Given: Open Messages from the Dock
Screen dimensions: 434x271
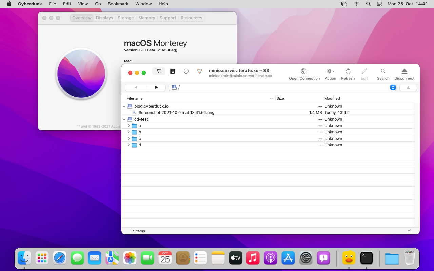Looking at the screenshot, I should (x=77, y=258).
